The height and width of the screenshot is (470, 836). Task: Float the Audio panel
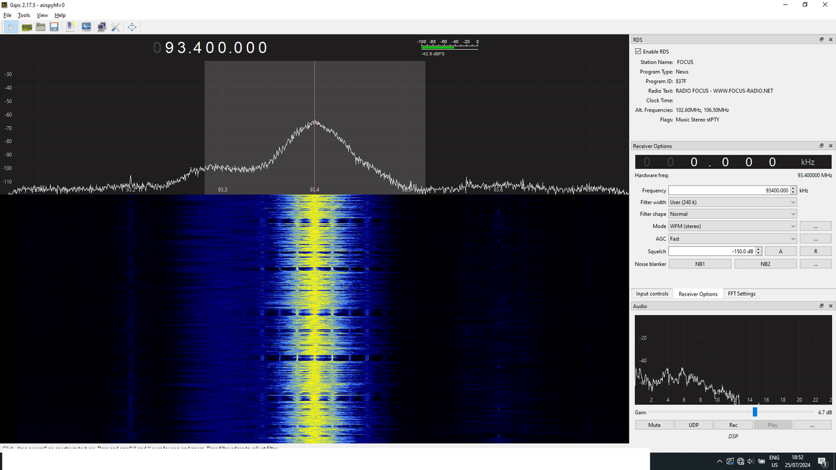[822, 306]
